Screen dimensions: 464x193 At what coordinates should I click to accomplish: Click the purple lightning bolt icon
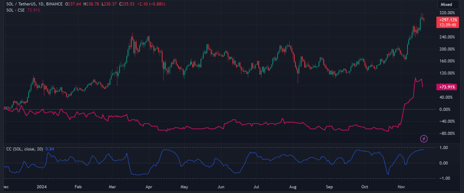tap(424, 138)
